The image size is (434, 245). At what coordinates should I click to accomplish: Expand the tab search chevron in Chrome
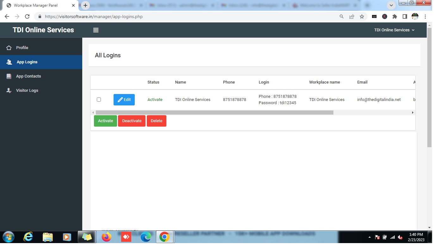tap(392, 5)
